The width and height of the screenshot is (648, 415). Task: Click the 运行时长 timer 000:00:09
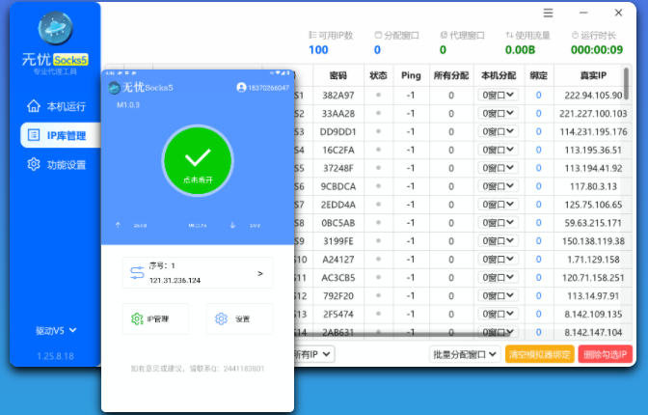coord(597,50)
